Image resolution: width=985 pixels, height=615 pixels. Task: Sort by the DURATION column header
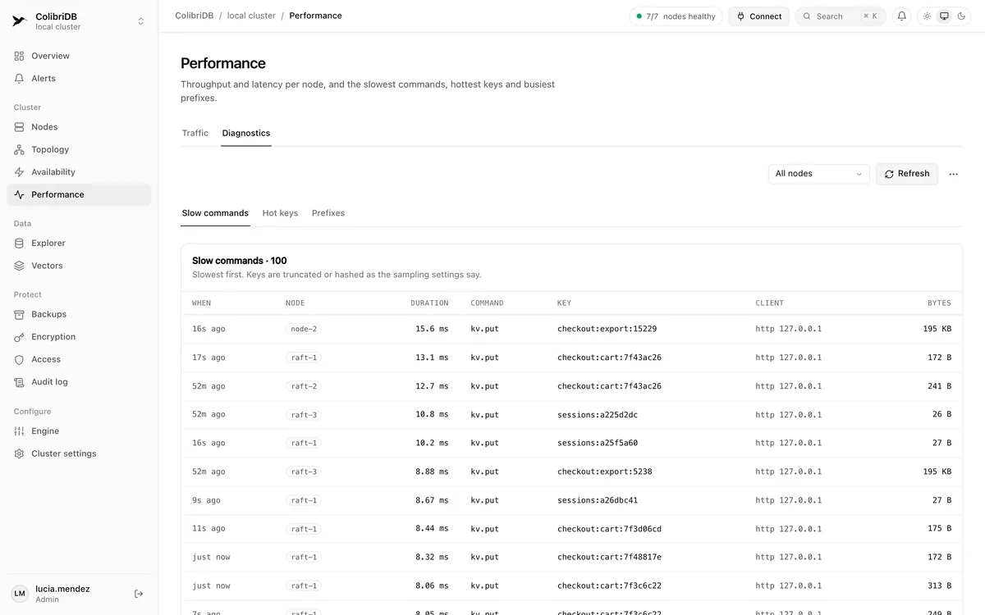[x=429, y=303]
